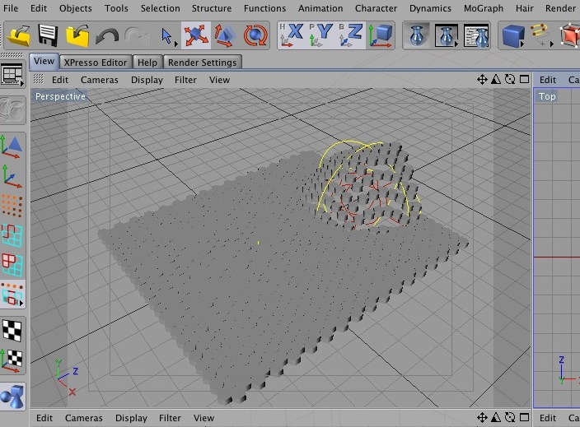Screen dimensions: 580x427
Task: Open Render Settings vase icon
Action: pyautogui.click(x=476, y=36)
